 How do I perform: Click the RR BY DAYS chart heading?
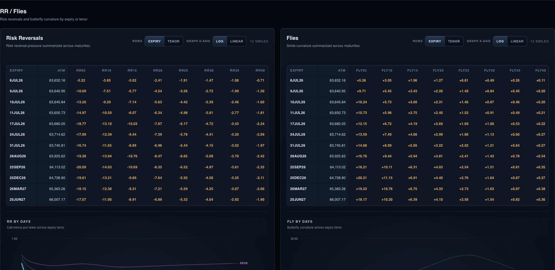(x=19, y=221)
